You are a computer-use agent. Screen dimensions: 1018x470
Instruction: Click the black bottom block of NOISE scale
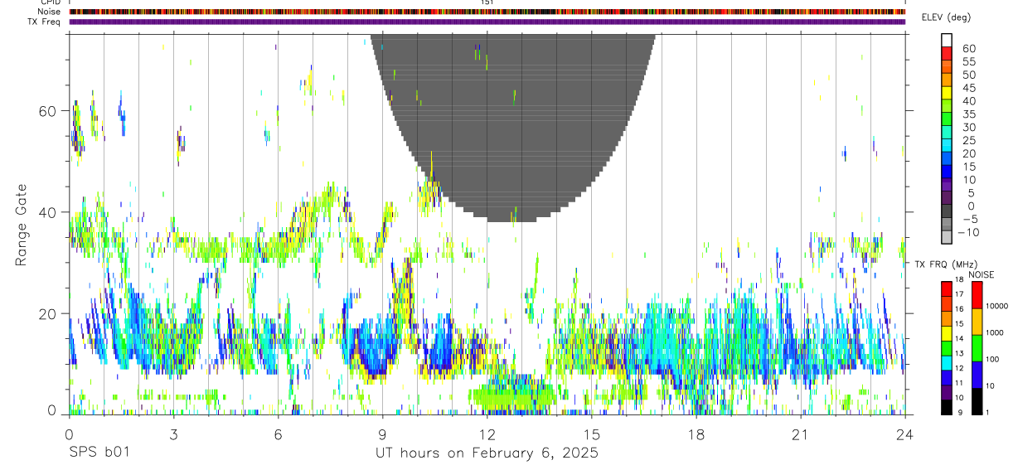[977, 401]
